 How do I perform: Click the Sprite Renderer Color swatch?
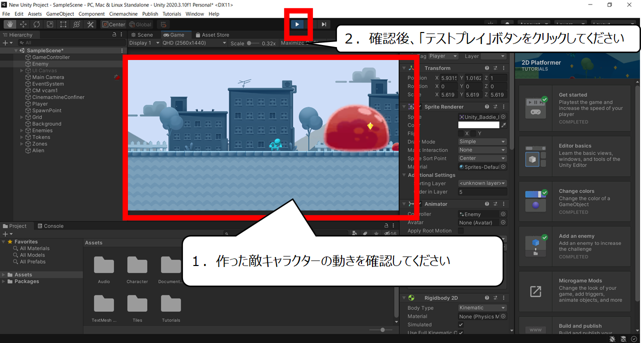478,125
